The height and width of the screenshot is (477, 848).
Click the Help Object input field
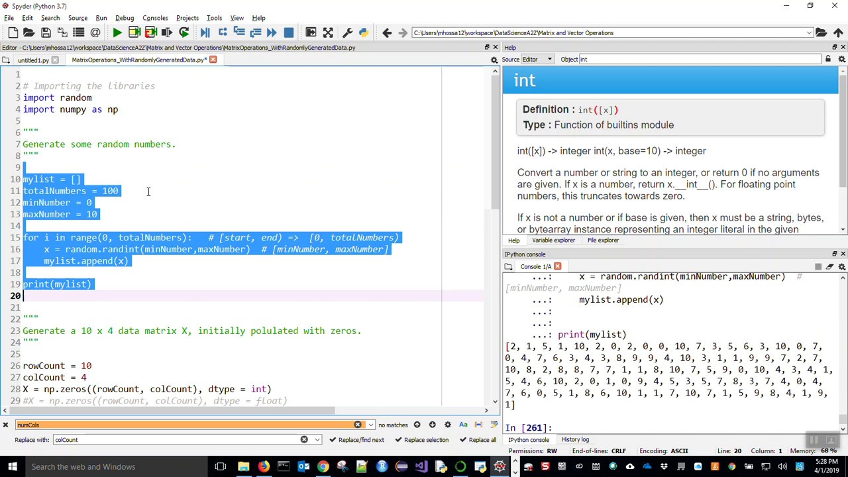click(x=701, y=59)
